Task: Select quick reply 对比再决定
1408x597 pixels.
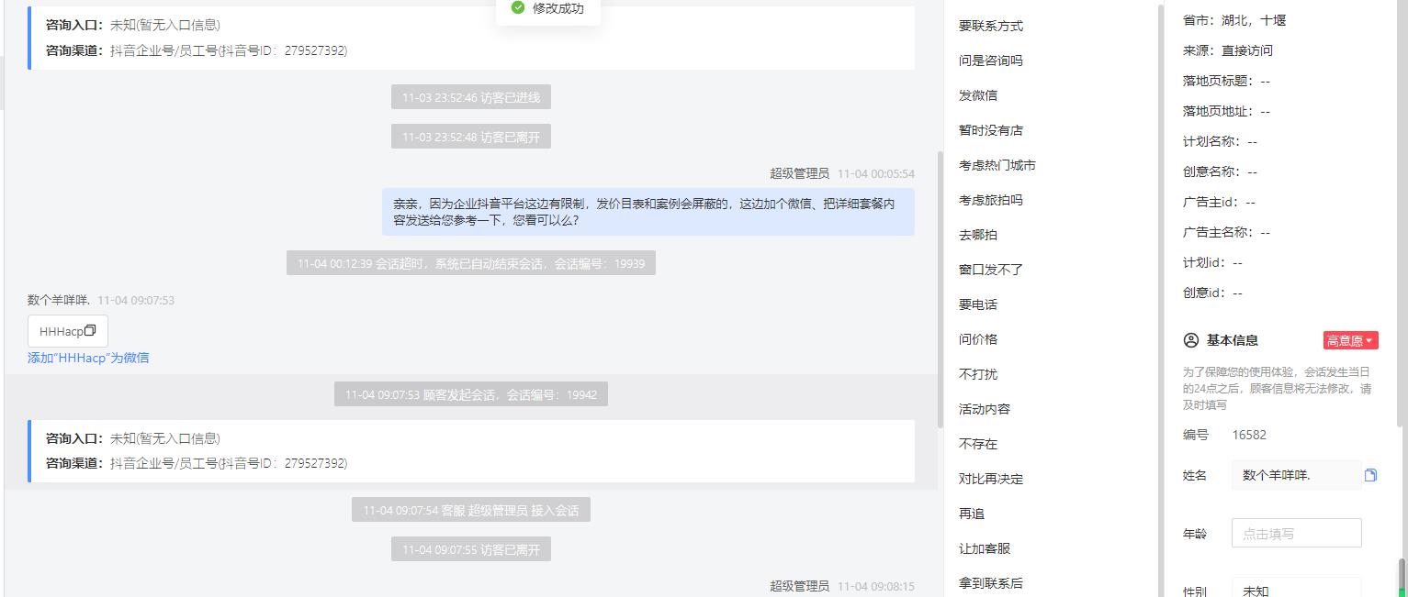Action: click(x=990, y=479)
